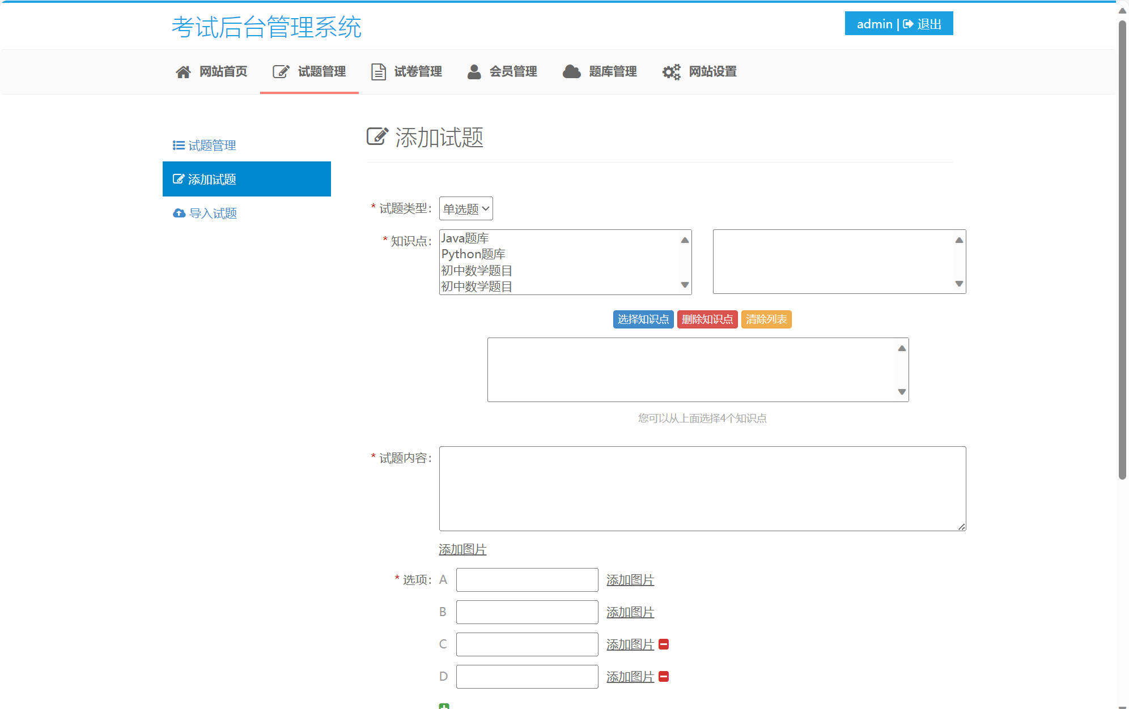Click 退出 to log out

click(930, 24)
